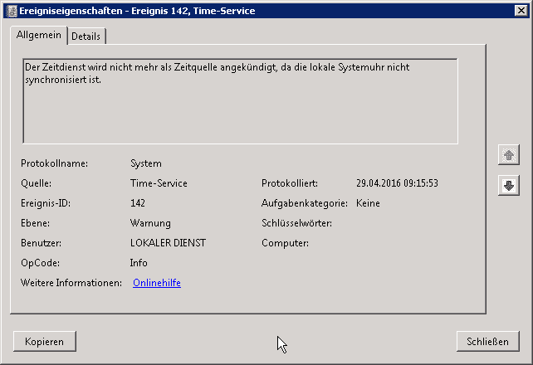The image size is (533, 365).
Task: Click the Kopieren button
Action: [x=45, y=341]
